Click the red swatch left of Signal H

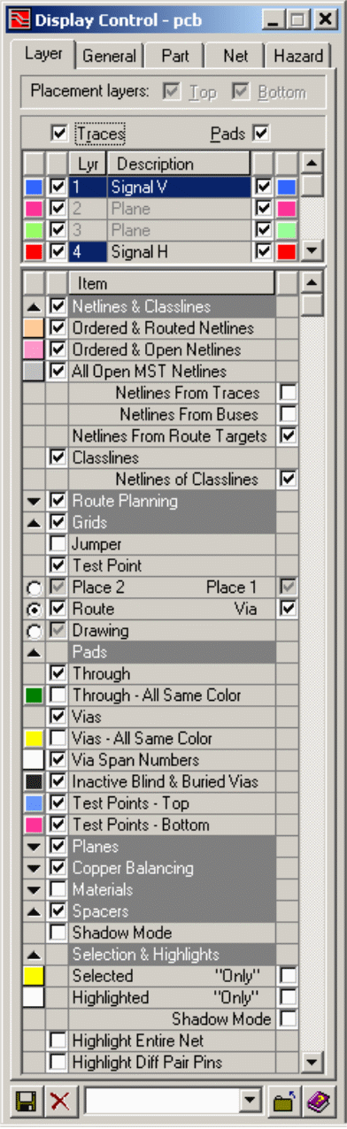[x=34, y=251]
